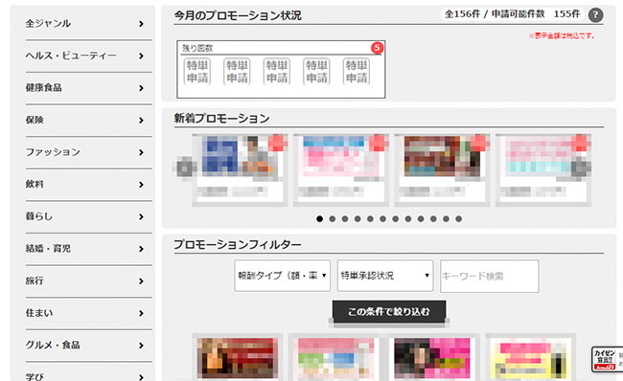Click the third 特単申請 stamp icon
The width and height of the screenshot is (623, 381).
click(x=277, y=72)
